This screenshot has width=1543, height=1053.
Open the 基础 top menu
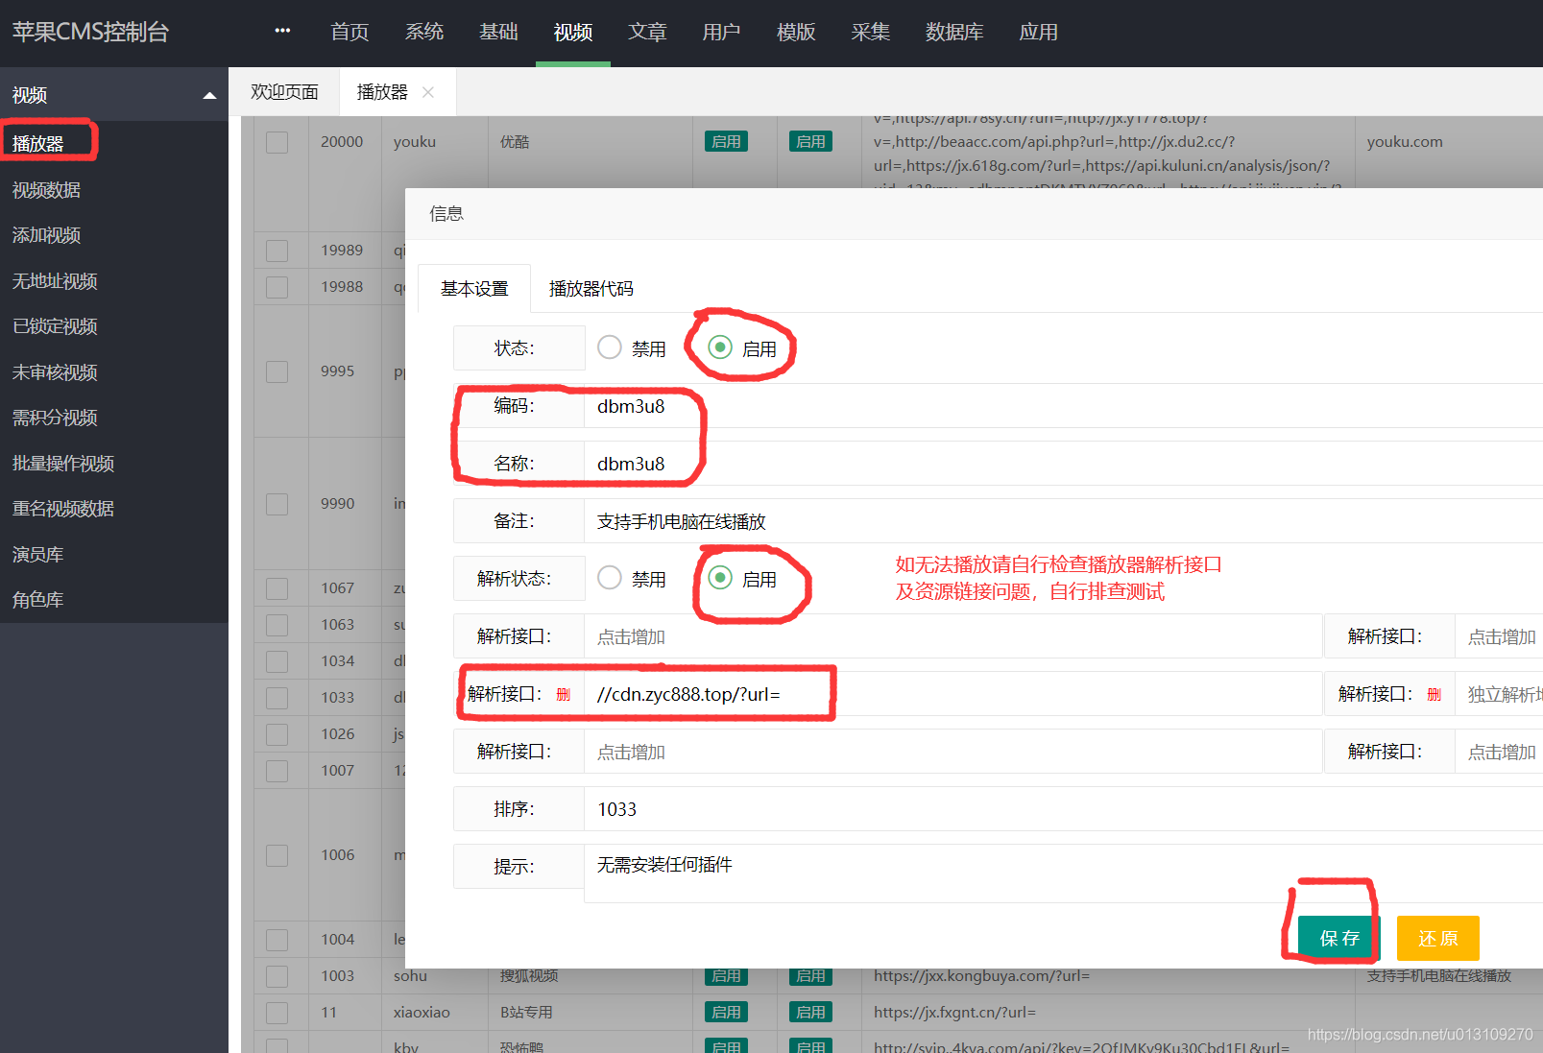pyautogui.click(x=498, y=33)
